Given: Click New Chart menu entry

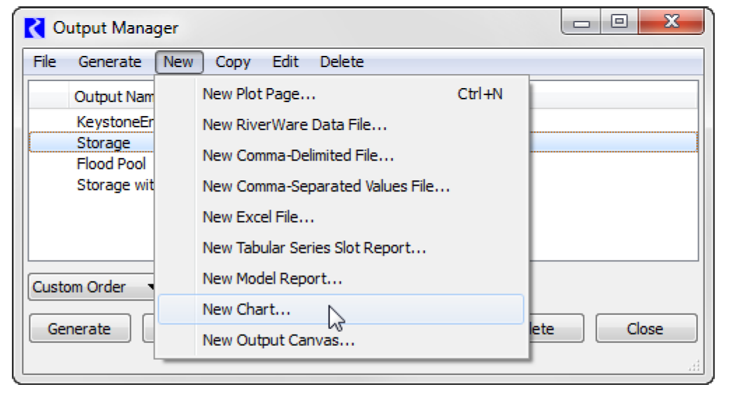Looking at the screenshot, I should tap(246, 309).
